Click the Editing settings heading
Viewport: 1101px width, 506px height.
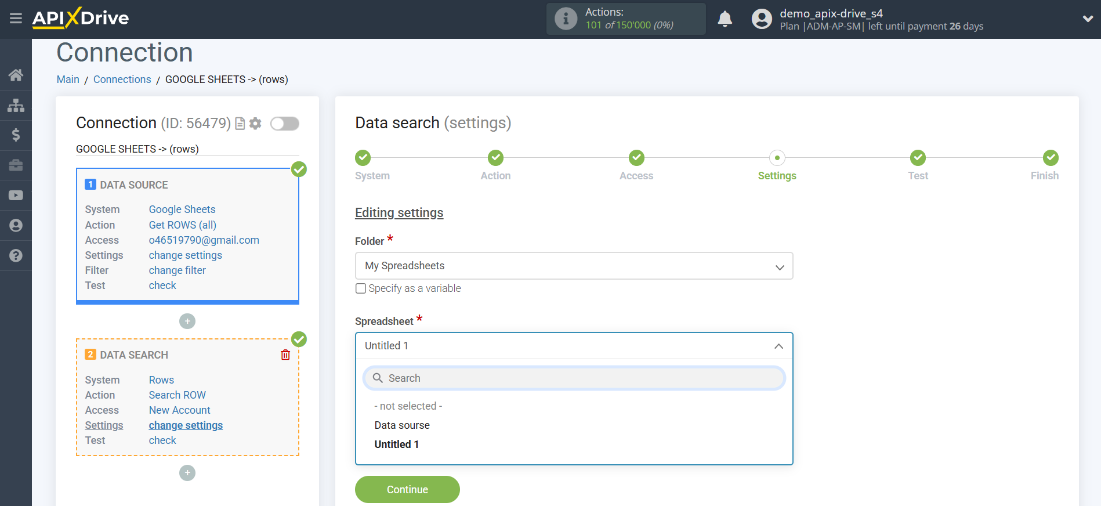tap(399, 213)
